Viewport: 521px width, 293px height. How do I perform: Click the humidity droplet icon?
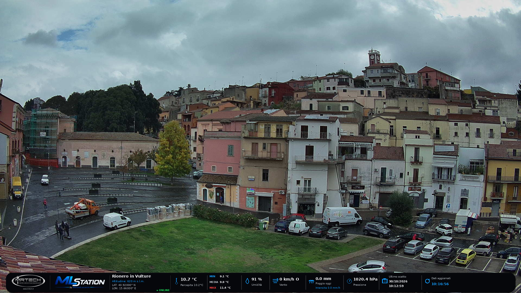(x=247, y=281)
